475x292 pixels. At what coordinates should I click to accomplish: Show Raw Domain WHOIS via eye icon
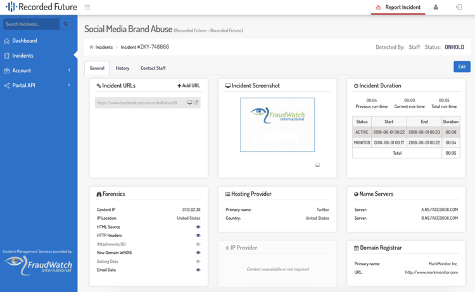[x=198, y=253]
